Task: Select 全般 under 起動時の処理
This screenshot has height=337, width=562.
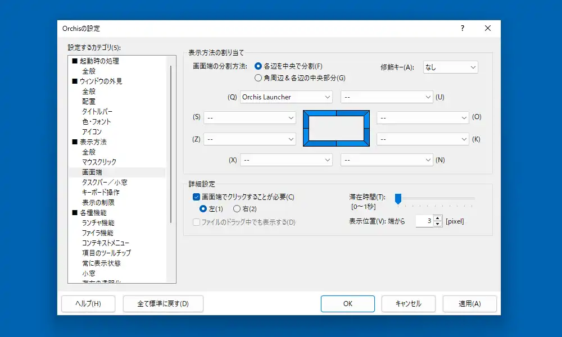Action: 89,71
